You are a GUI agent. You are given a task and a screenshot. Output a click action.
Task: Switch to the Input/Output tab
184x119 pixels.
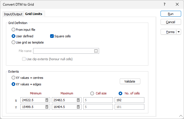(13, 14)
